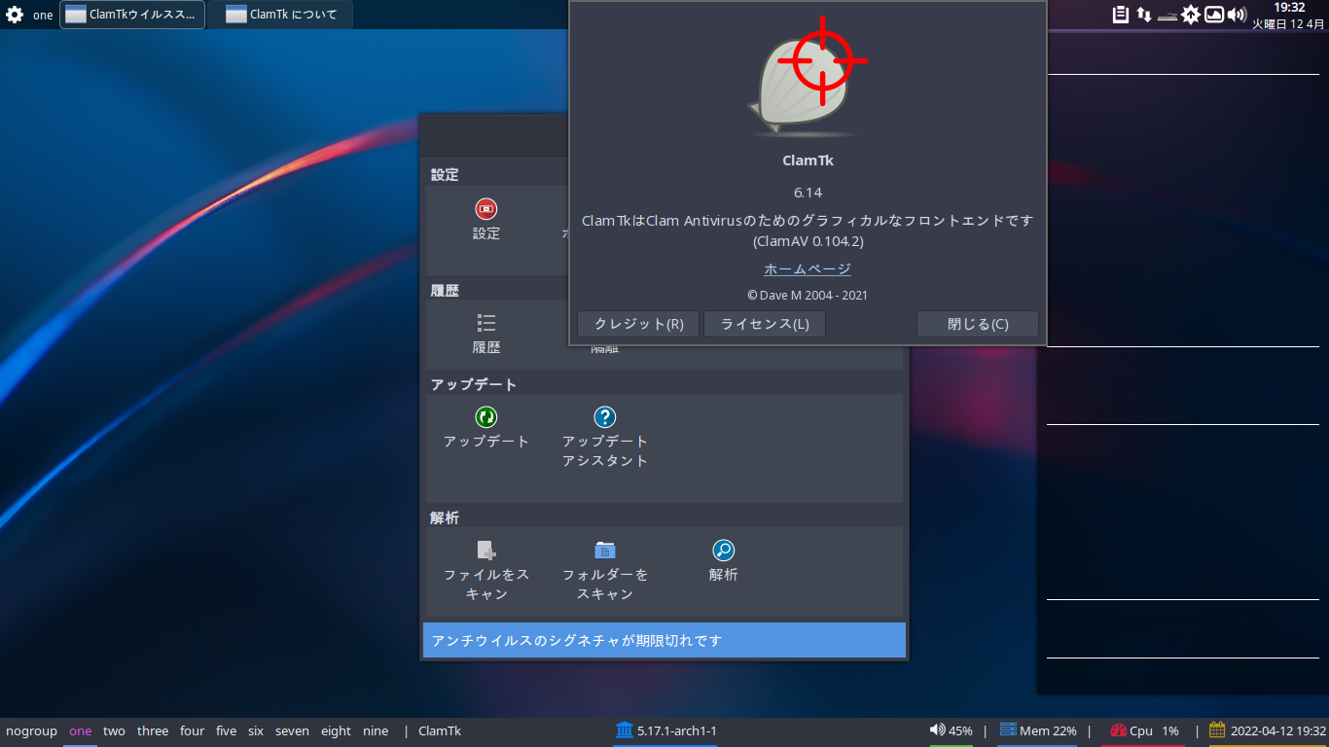
Task: Open the gear menu in top panel
Action: pyautogui.click(x=15, y=15)
